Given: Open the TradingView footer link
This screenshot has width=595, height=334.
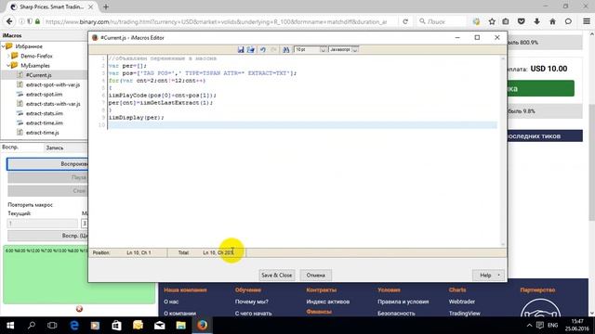Looking at the screenshot, I should [x=465, y=314].
